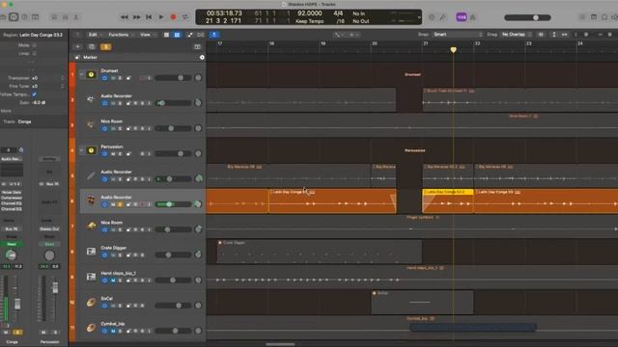The height and width of the screenshot is (347, 618).
Task: Click the red Record button
Action: (173, 17)
